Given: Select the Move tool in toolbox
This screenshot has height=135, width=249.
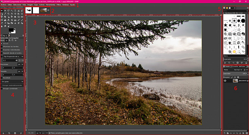Looking at the screenshot, I should point(15,14).
